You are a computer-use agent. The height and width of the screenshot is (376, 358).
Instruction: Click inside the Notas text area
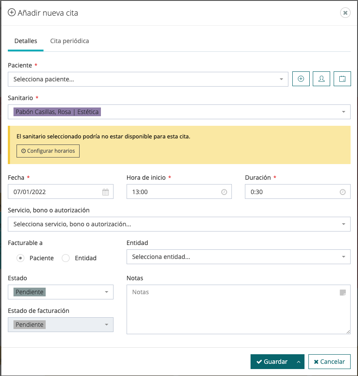tap(235, 313)
